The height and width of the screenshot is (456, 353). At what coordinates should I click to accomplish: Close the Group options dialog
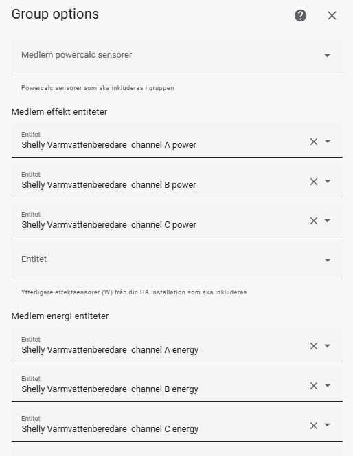pyautogui.click(x=332, y=15)
